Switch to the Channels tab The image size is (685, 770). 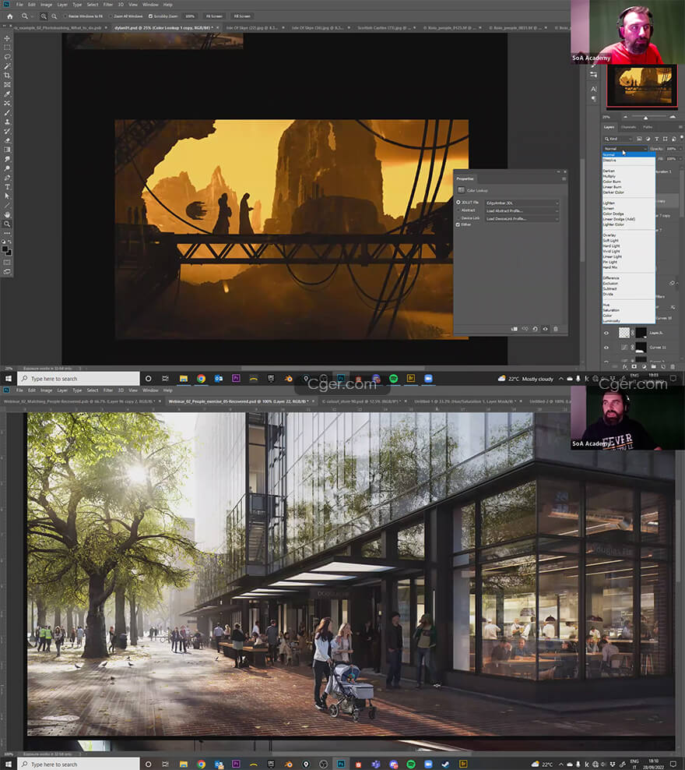629,127
